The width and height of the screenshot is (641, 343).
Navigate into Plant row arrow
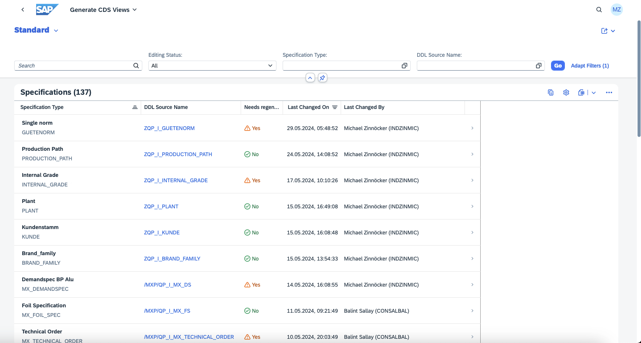click(472, 206)
